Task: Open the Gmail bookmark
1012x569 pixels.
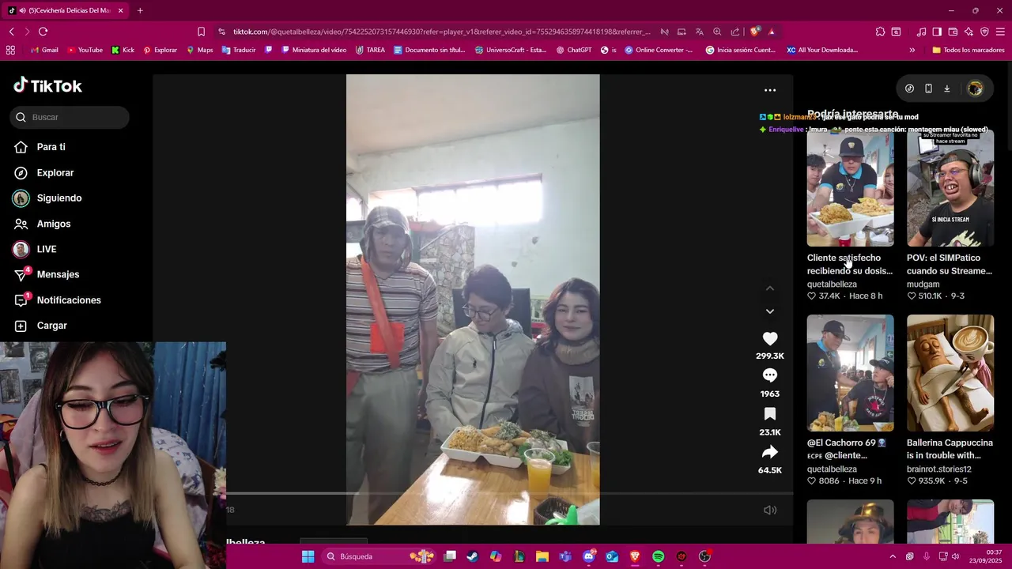Action: [x=44, y=50]
